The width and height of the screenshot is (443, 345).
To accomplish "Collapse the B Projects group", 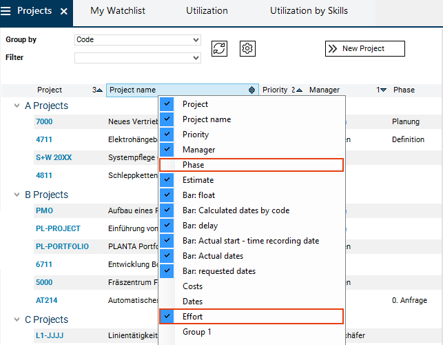I will (17, 195).
